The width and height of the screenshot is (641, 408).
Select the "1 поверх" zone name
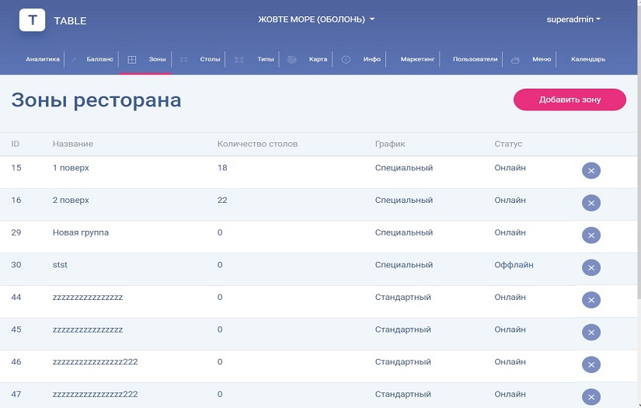[x=71, y=168]
